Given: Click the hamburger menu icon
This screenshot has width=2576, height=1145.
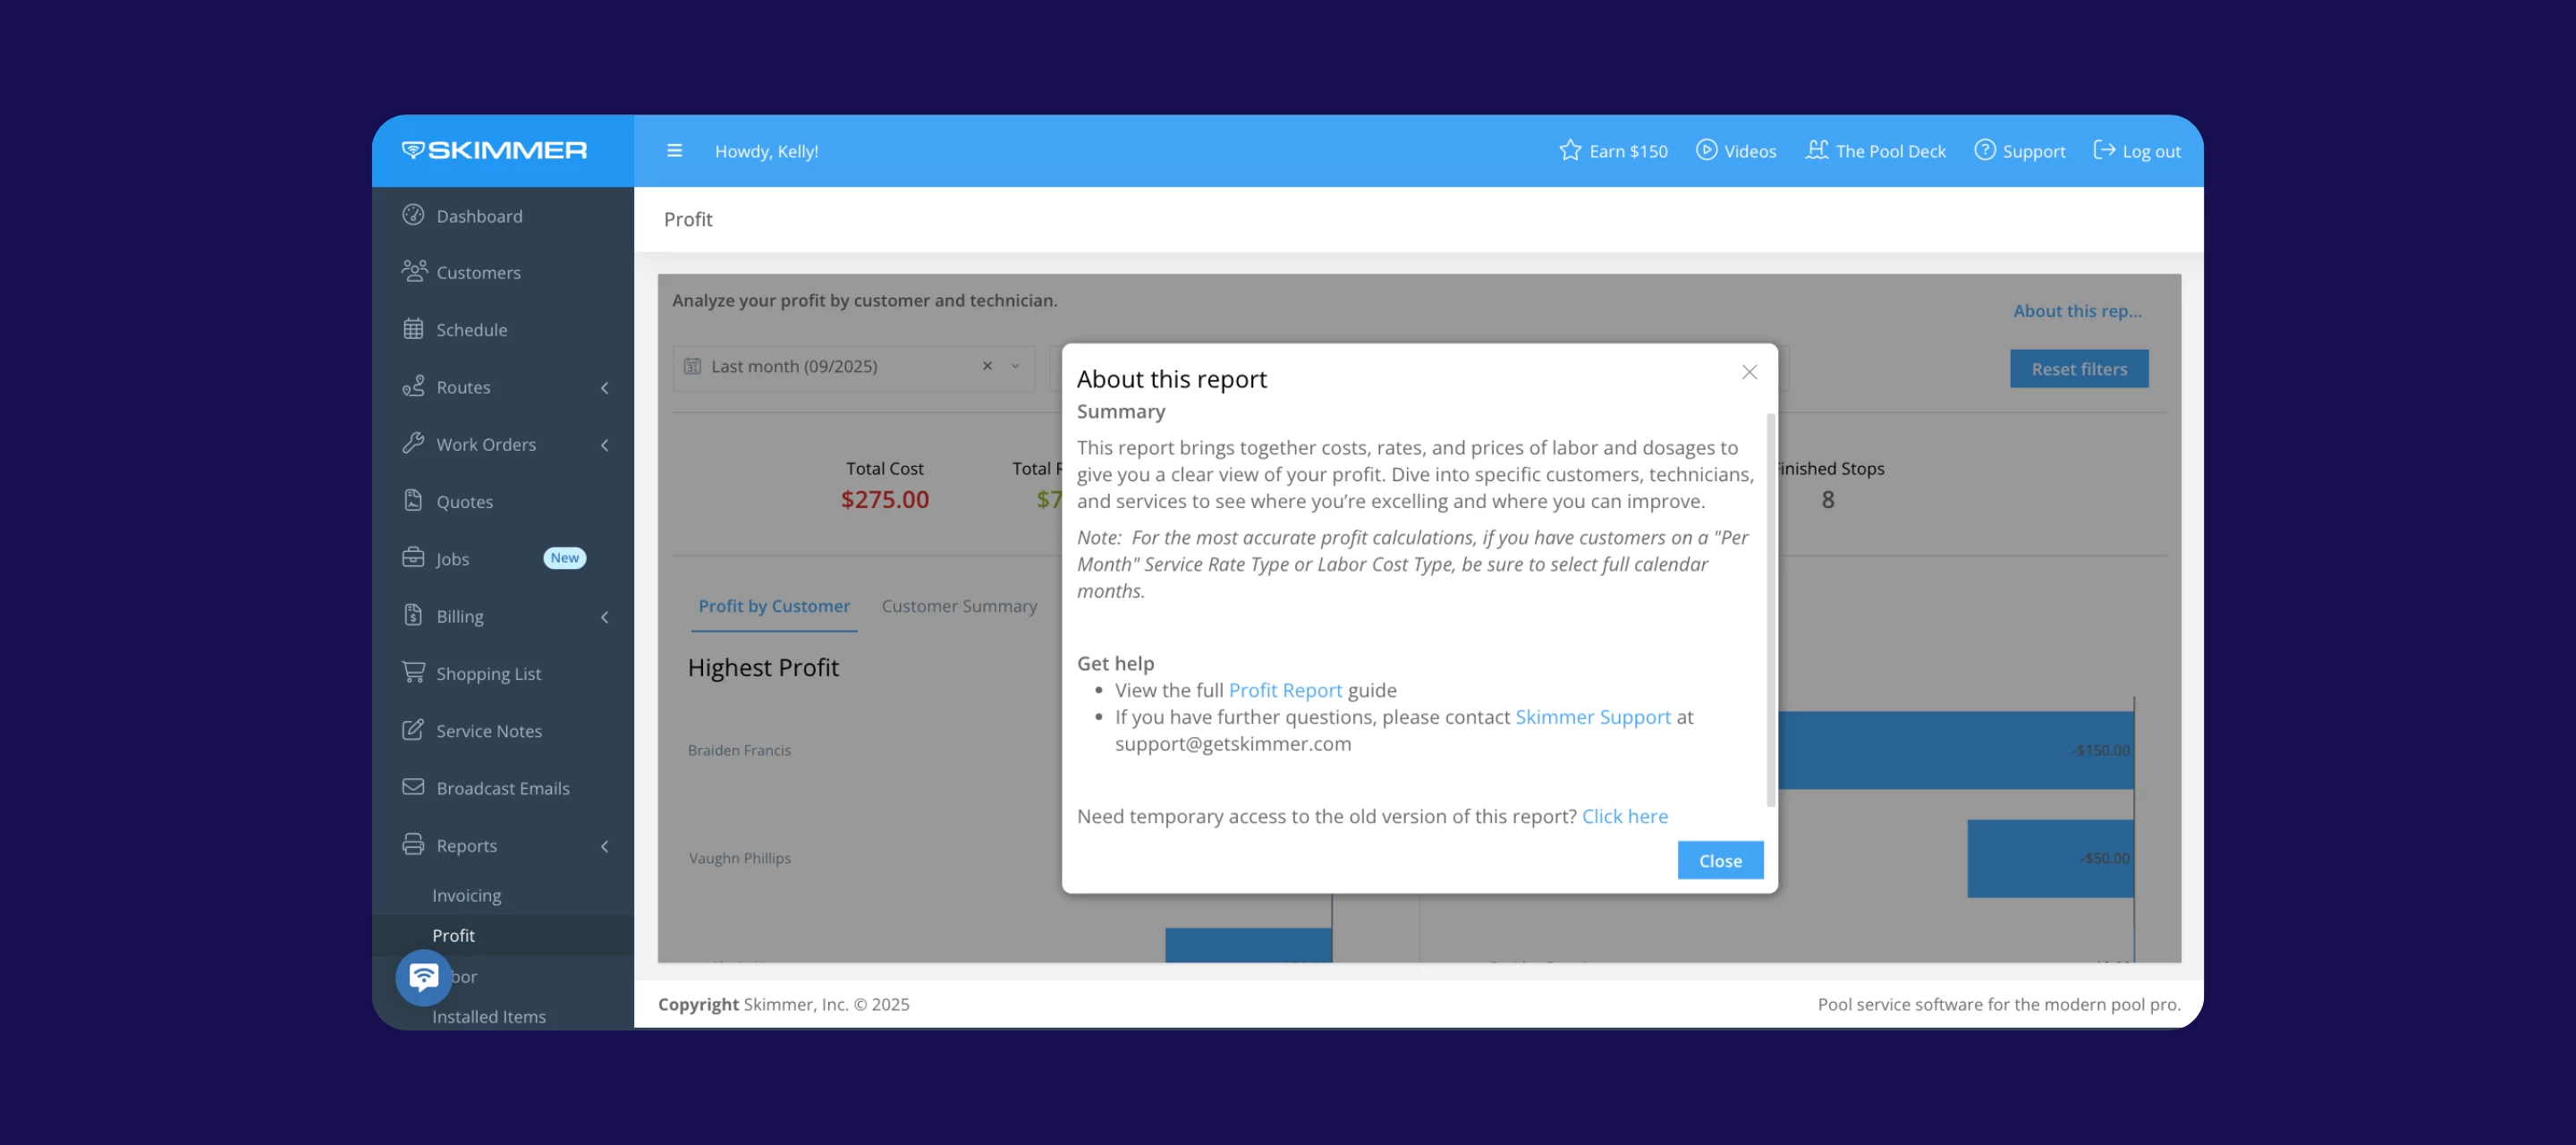Looking at the screenshot, I should 674,151.
